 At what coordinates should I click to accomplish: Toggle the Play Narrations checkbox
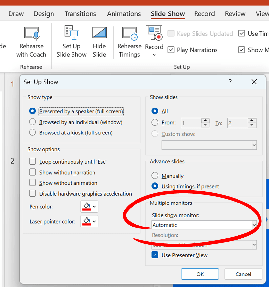pos(171,50)
